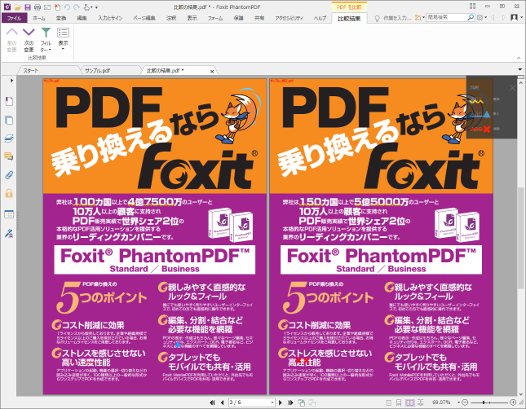Switch to the 編集 ribbon tab

(x=82, y=18)
